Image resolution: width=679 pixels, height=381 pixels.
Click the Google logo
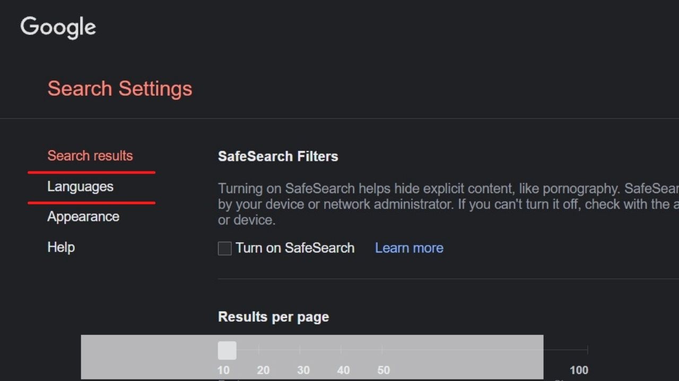(58, 28)
